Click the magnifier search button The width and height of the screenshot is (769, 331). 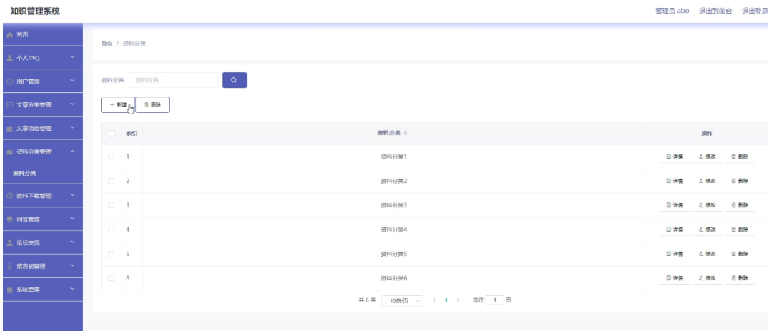235,80
